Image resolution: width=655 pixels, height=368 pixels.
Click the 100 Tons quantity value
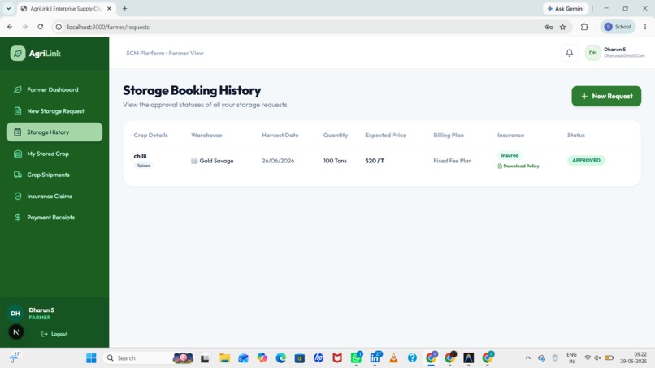335,161
